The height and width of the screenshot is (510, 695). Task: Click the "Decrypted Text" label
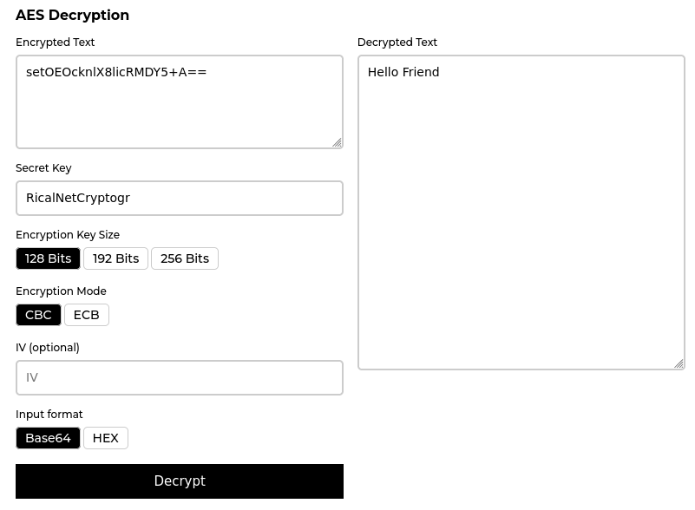coord(397,42)
